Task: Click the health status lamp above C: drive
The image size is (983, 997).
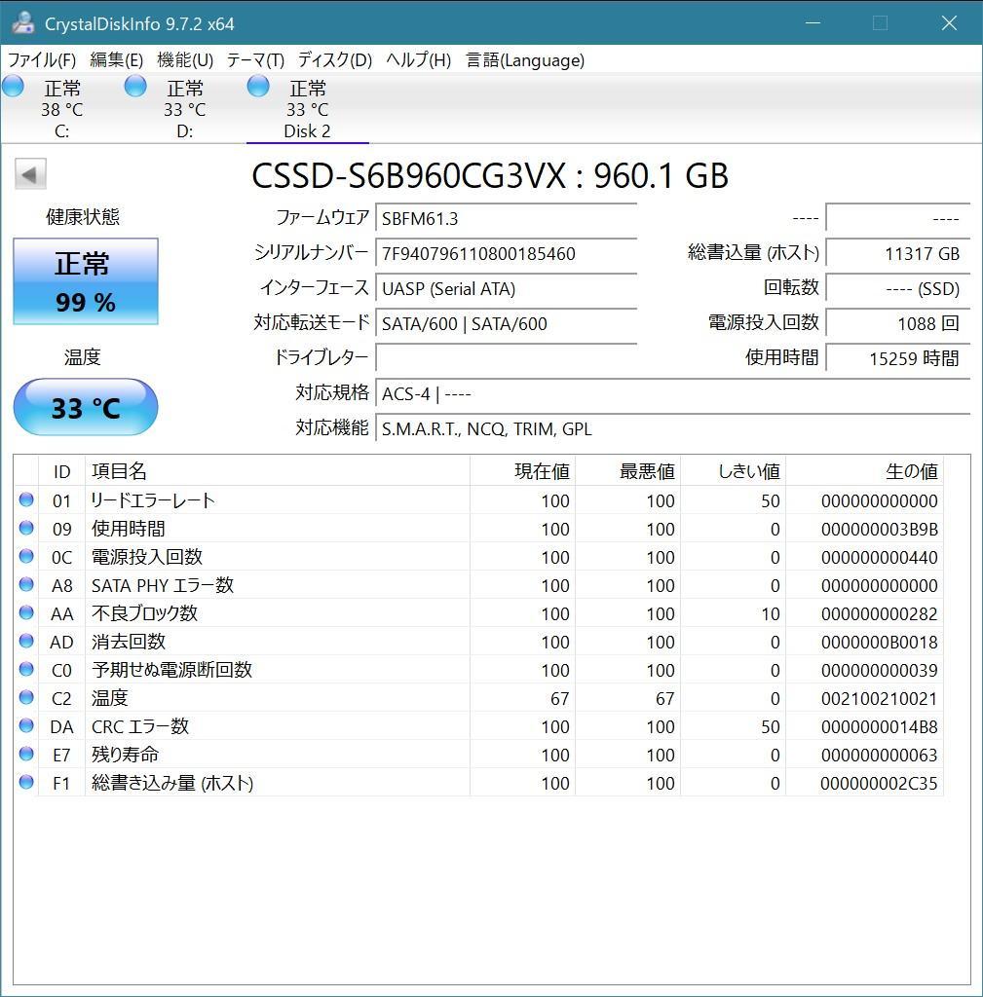Action: [14, 86]
